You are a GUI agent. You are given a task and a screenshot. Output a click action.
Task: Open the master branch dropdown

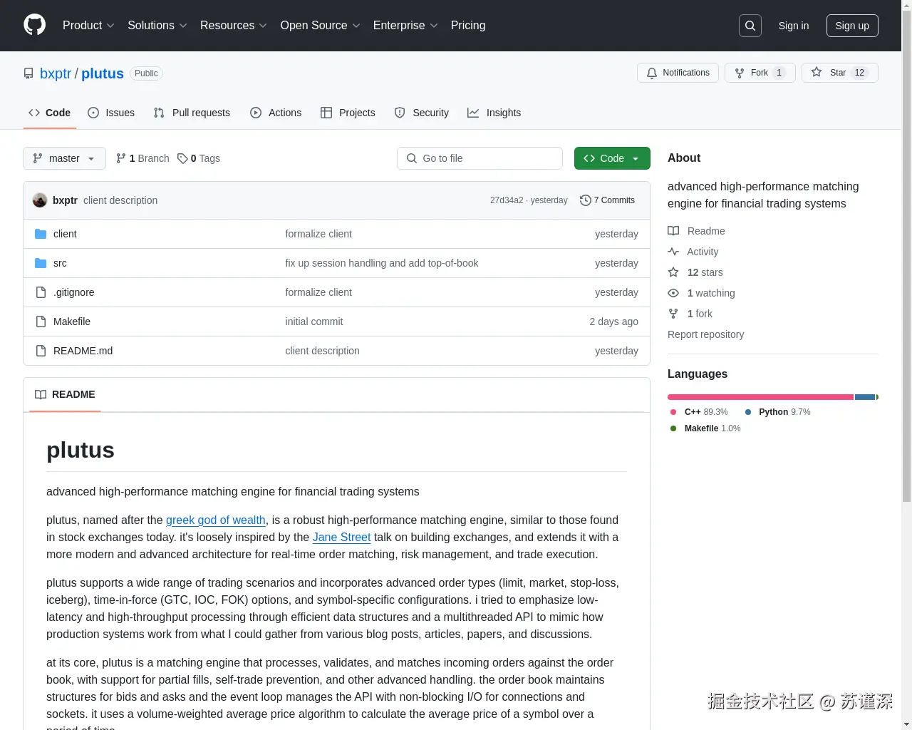(x=64, y=158)
